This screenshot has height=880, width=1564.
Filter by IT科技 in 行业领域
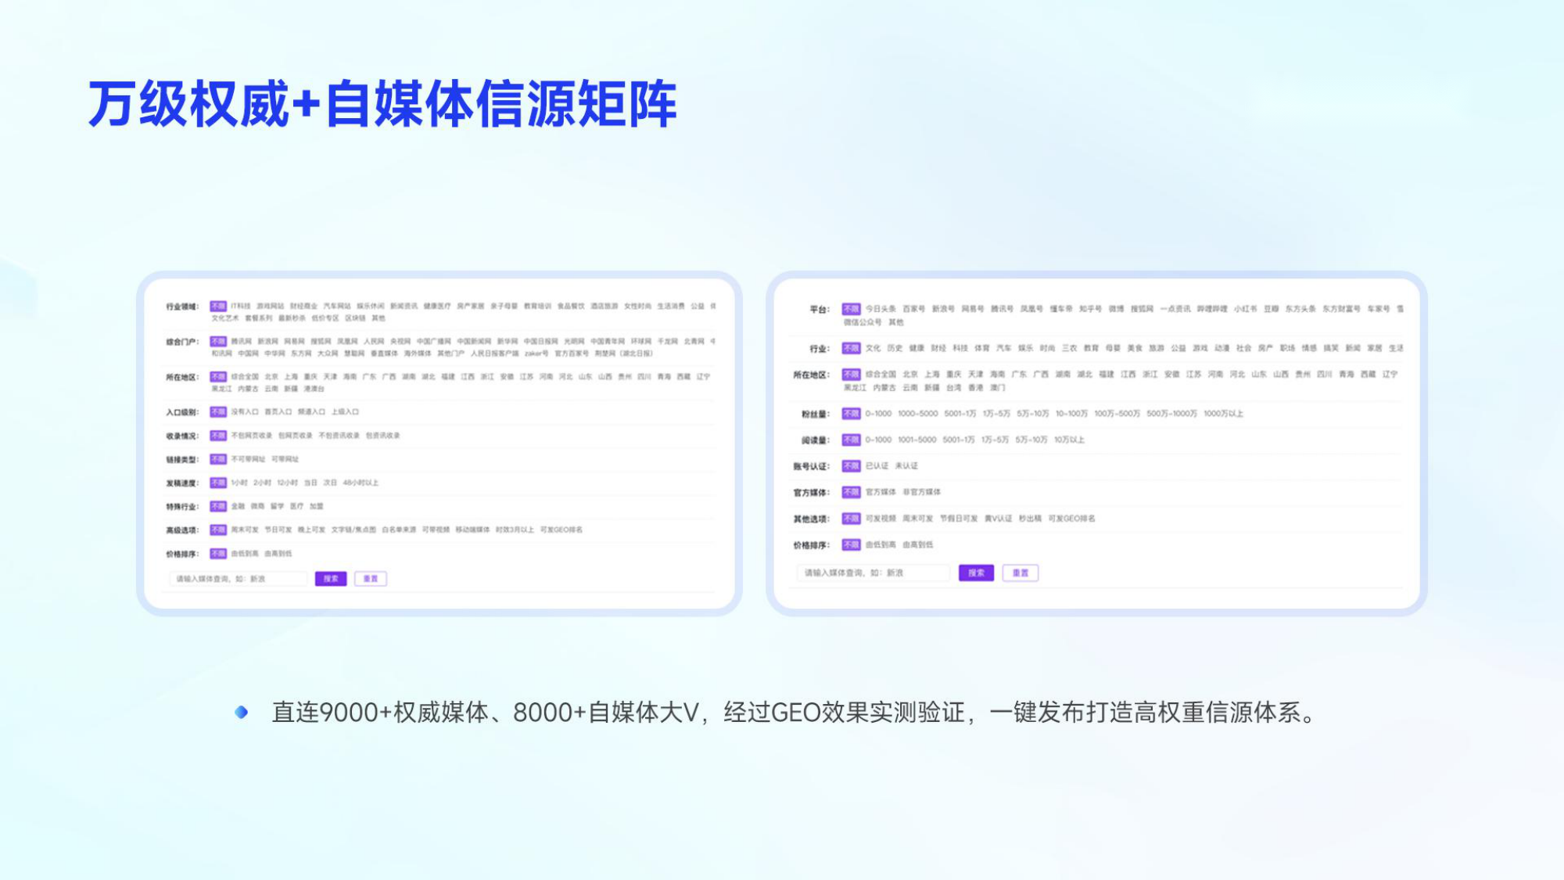tap(241, 306)
